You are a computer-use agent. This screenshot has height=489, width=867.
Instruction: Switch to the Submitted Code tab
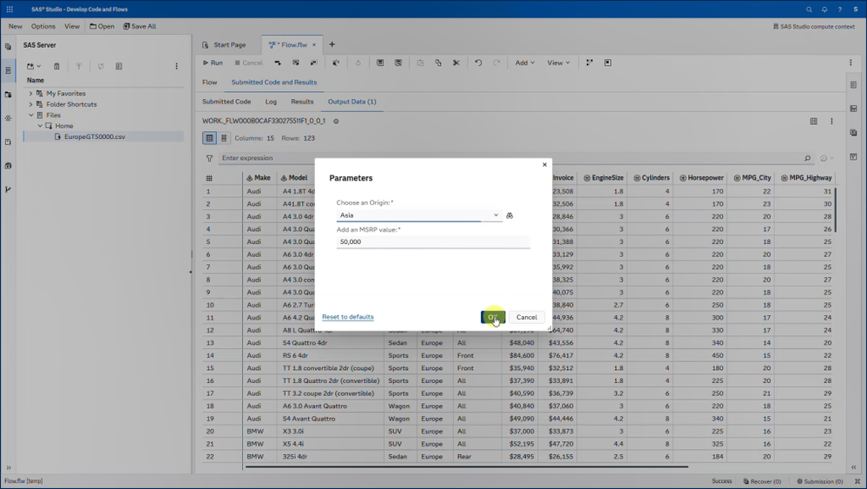tap(227, 102)
